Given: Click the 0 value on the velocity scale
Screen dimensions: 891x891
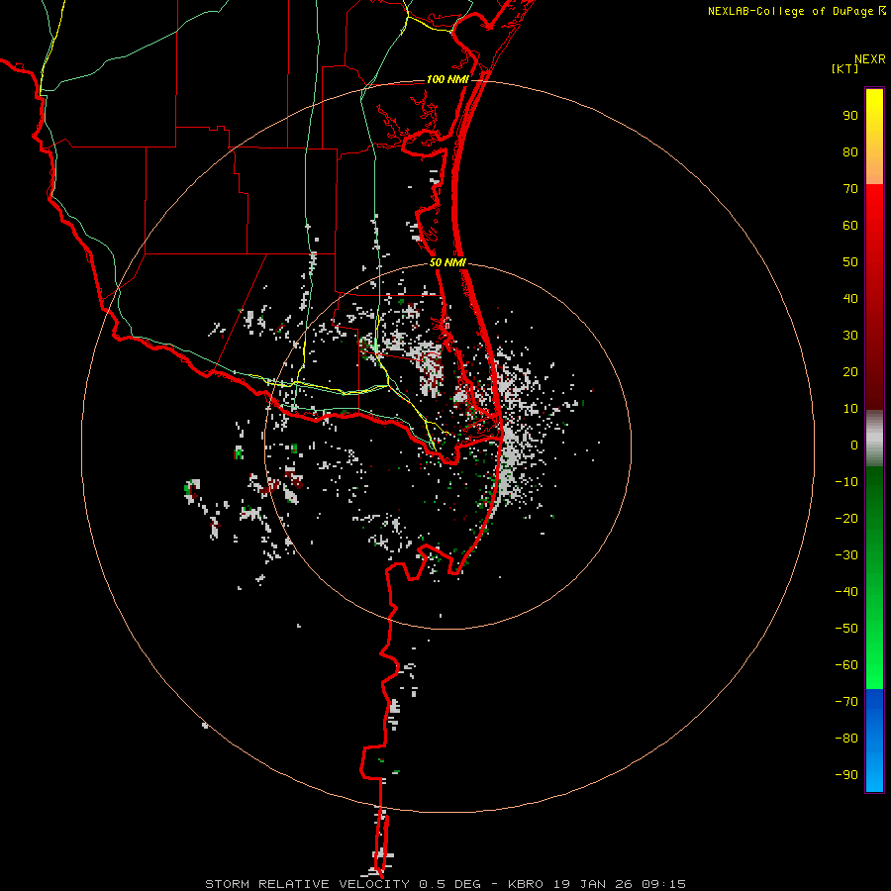Looking at the screenshot, I should pos(854,445).
